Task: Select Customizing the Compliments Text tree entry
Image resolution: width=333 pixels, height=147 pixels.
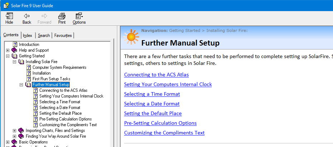Action: (68, 125)
